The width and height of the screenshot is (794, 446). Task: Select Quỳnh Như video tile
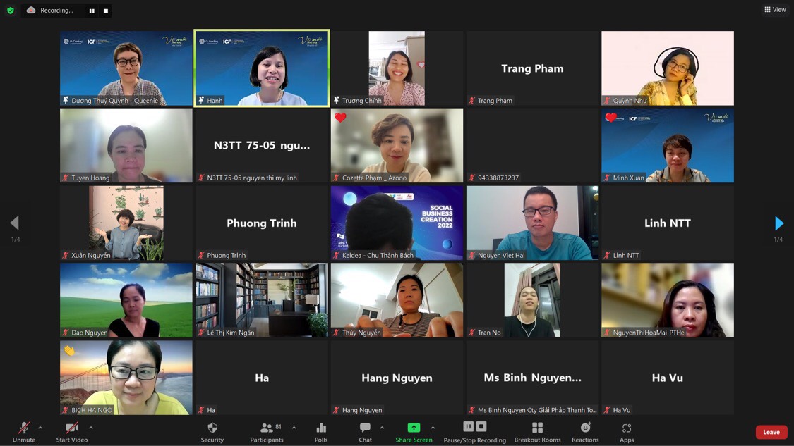(x=668, y=68)
